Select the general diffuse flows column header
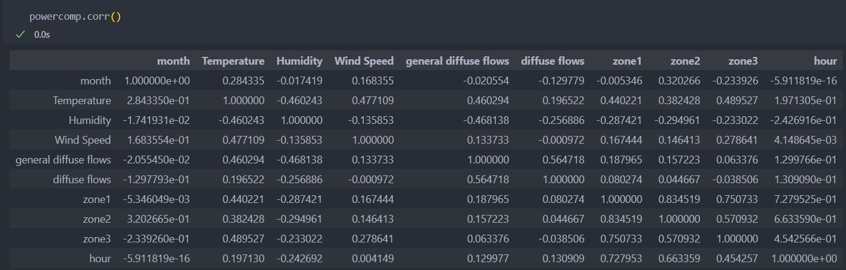This screenshot has width=846, height=270. click(458, 61)
